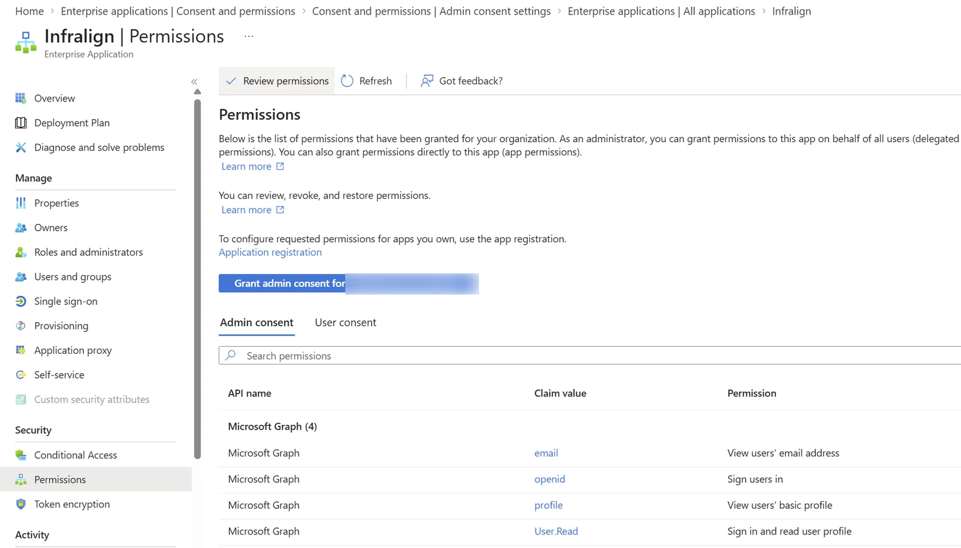The width and height of the screenshot is (961, 548).
Task: Open Consent and permissions | Admin consent settings breadcrumb
Action: (431, 11)
